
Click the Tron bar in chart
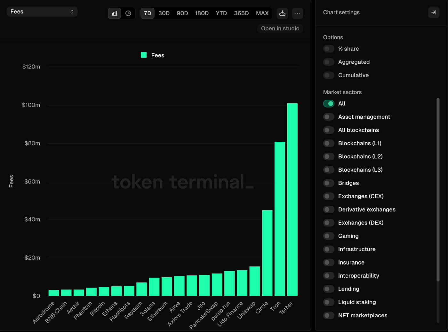click(280, 219)
